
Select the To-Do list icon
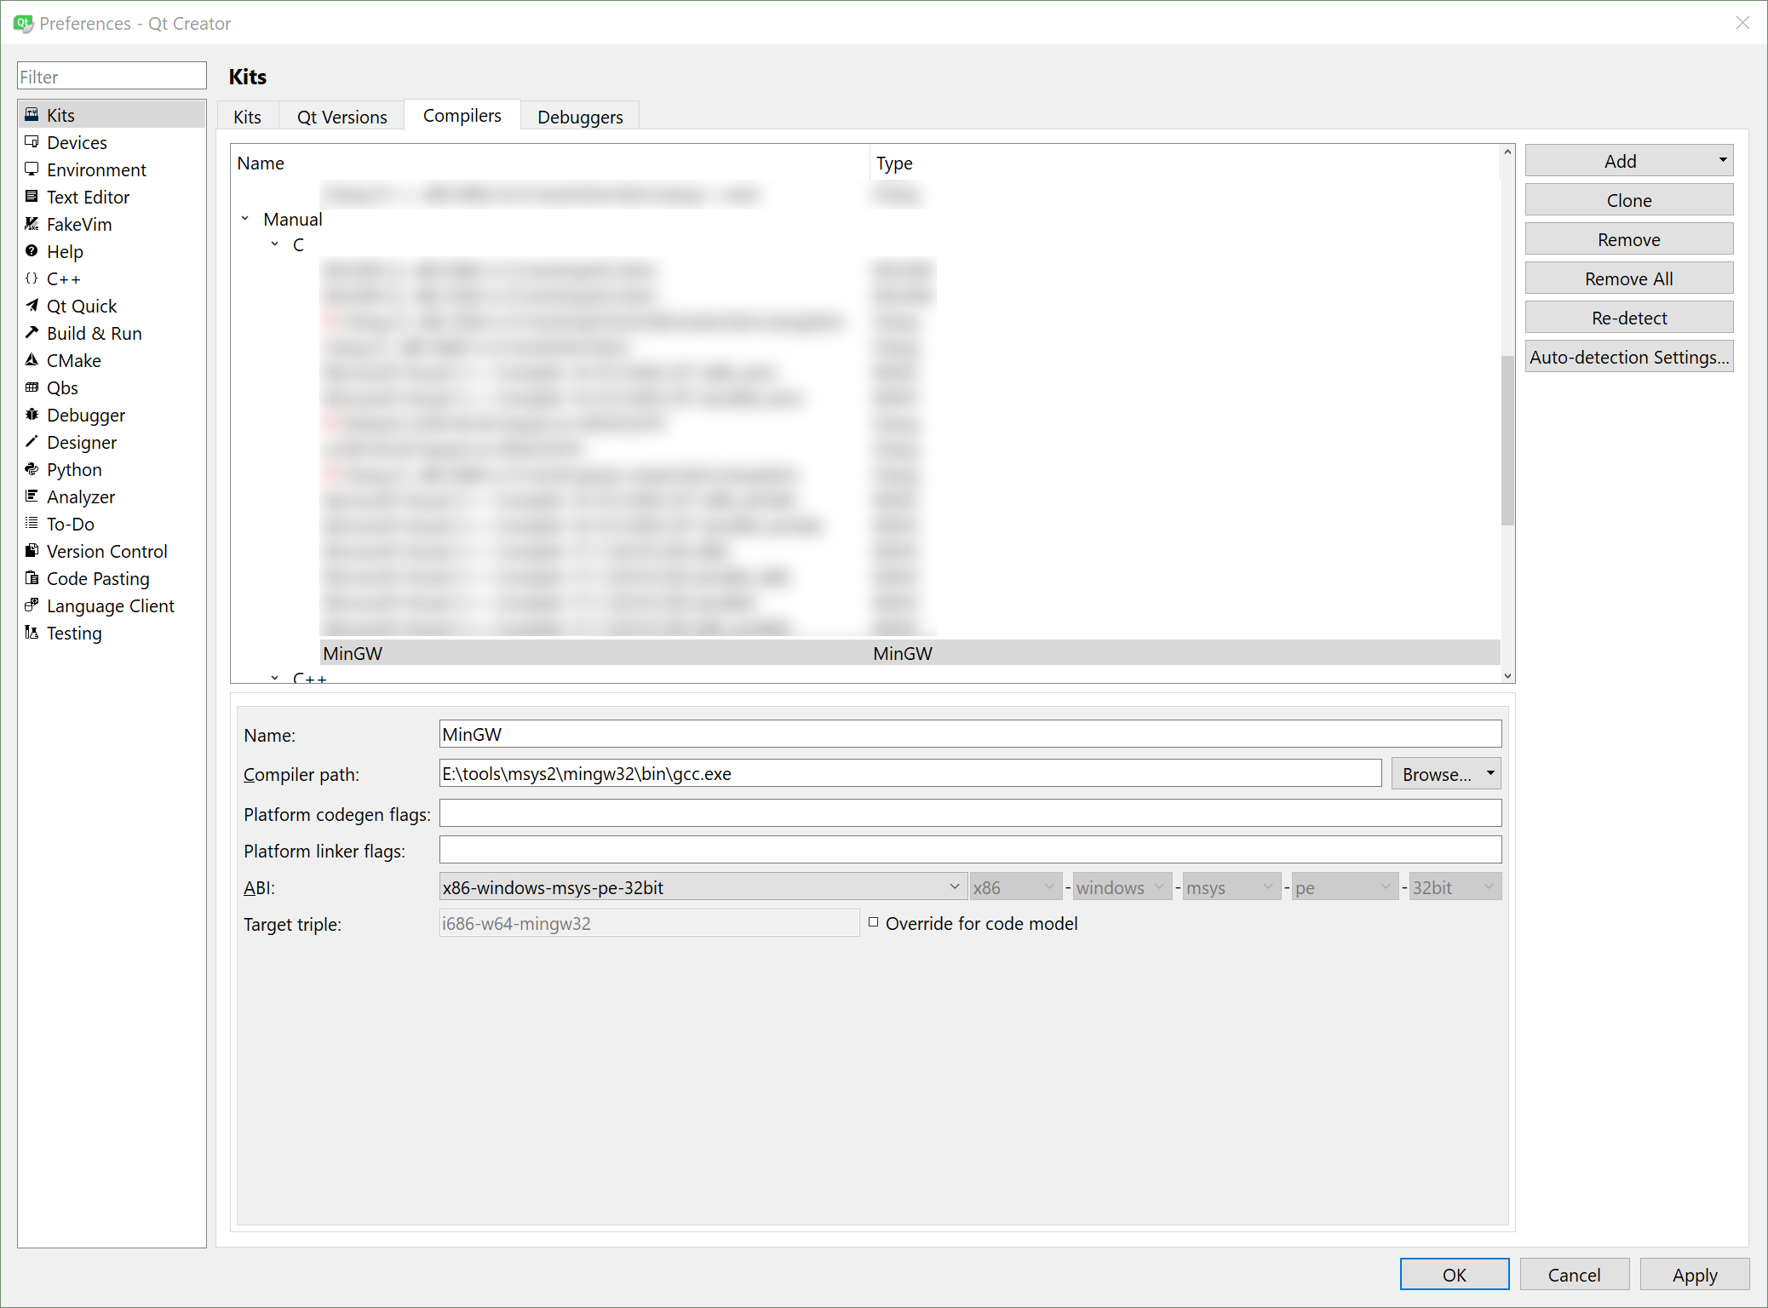32,523
